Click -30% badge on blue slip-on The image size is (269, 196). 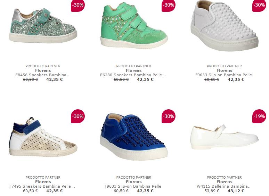coord(169,116)
